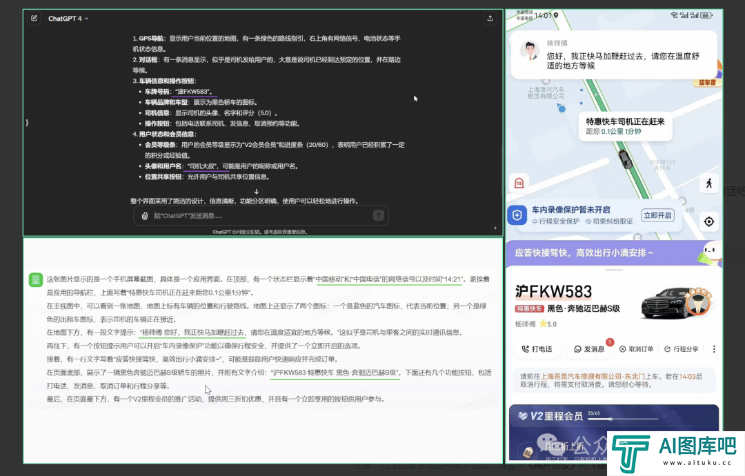The width and height of the screenshot is (745, 476).
Task: Click 行程安全保护 link
Action: (555, 221)
